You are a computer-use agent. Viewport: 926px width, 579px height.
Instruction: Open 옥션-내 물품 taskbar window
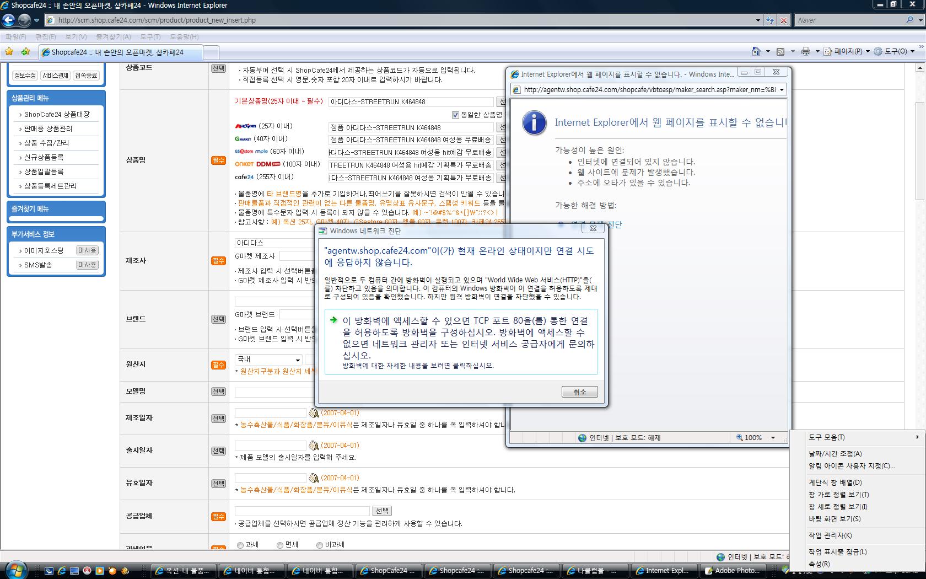pos(183,571)
